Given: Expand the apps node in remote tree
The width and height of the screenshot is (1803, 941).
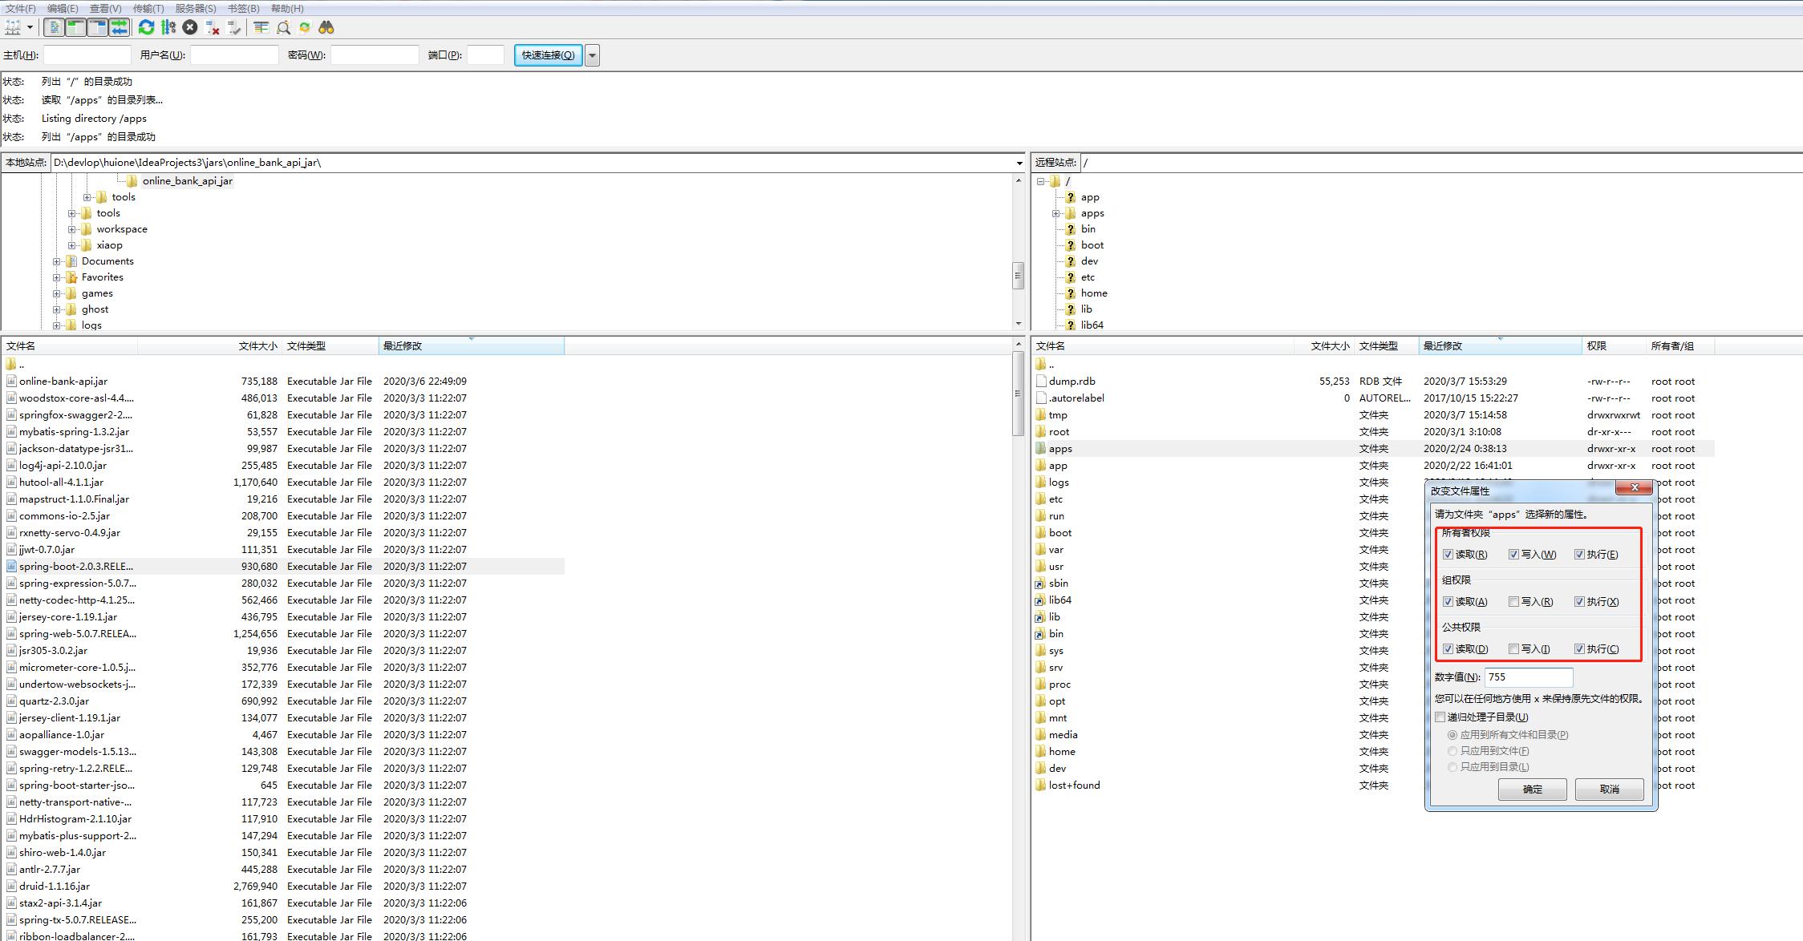Looking at the screenshot, I should pyautogui.click(x=1056, y=213).
